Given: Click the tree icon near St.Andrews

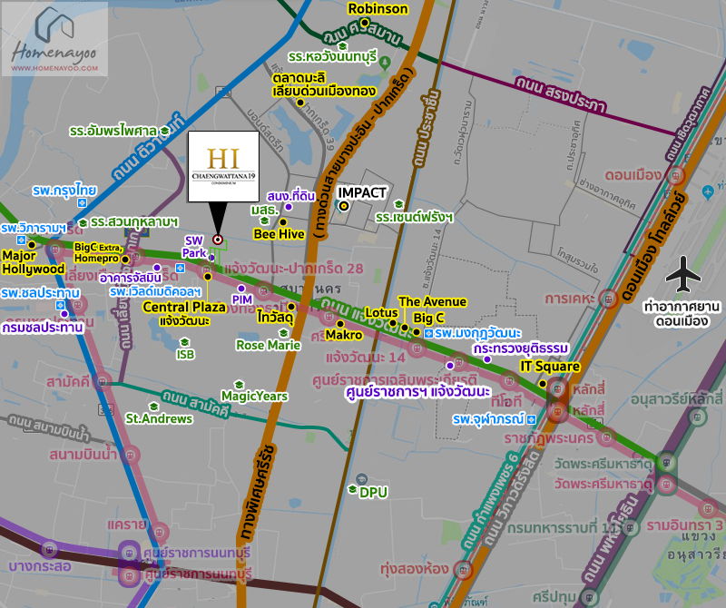Looking at the screenshot, I should 154,407.
